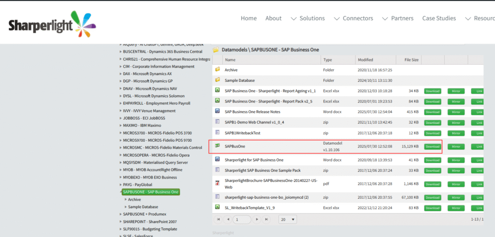This screenshot has height=237, width=495.
Task: Click zip icon for Sharperlight SAP Business One Sample Pack
Action: [x=218, y=170]
